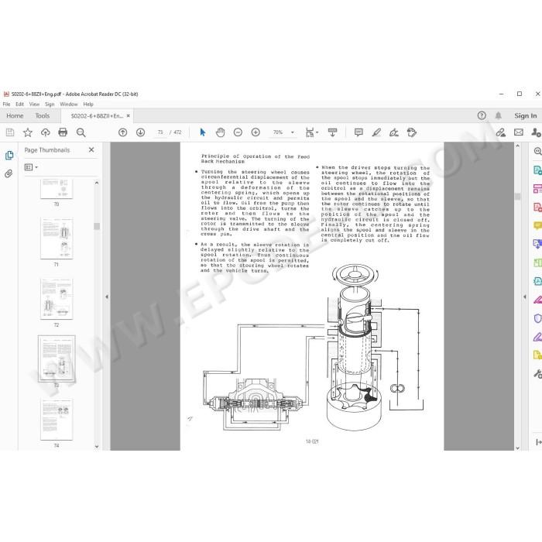This screenshot has width=542, height=542.
Task: Select page 73 thumbnail
Action: [57, 358]
